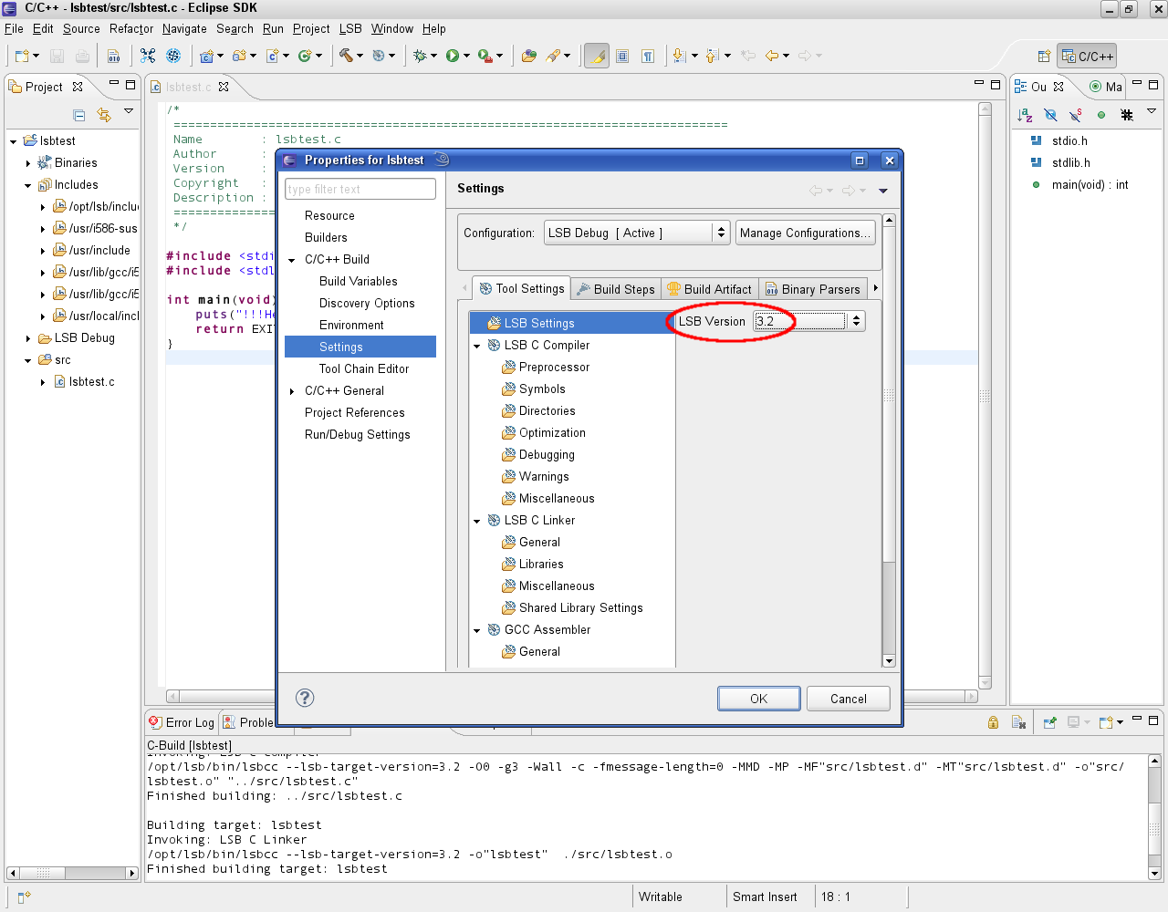Toggle the Mark Occurrences highlighter icon
This screenshot has height=912, width=1168.
point(597,56)
